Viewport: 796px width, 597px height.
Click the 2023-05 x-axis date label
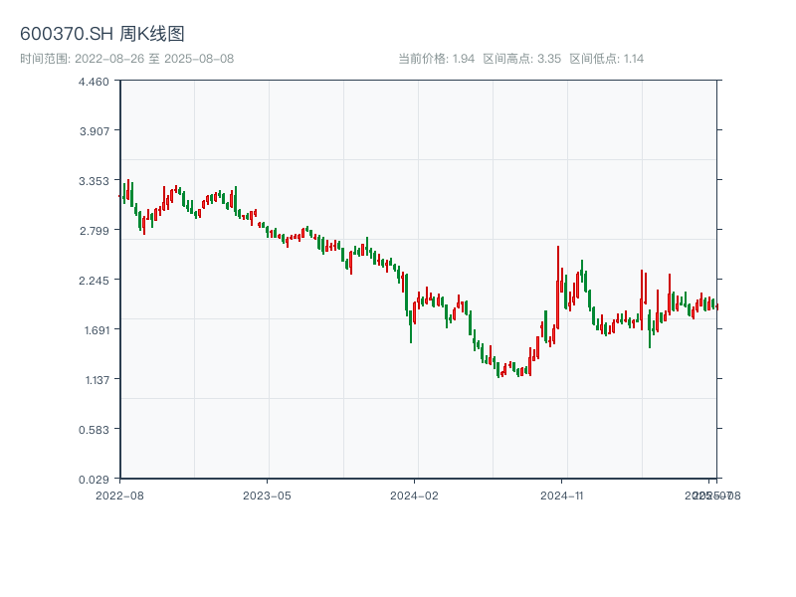[x=267, y=495]
